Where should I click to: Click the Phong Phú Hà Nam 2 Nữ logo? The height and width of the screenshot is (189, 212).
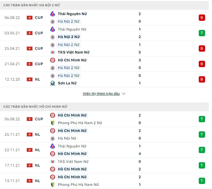[53, 123]
